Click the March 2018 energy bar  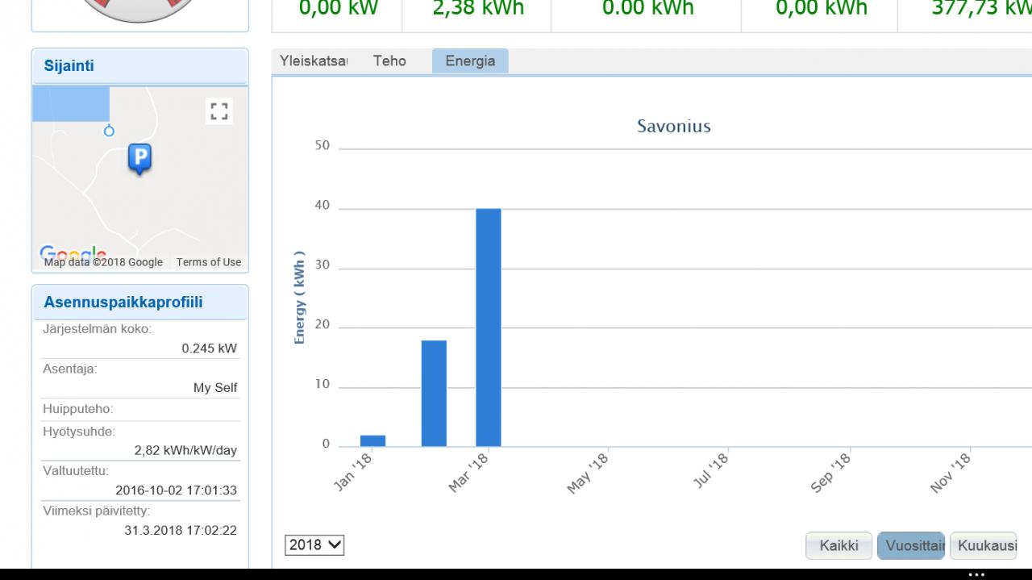[489, 328]
